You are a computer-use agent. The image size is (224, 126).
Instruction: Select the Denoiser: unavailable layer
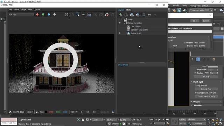pyautogui.click(x=139, y=30)
